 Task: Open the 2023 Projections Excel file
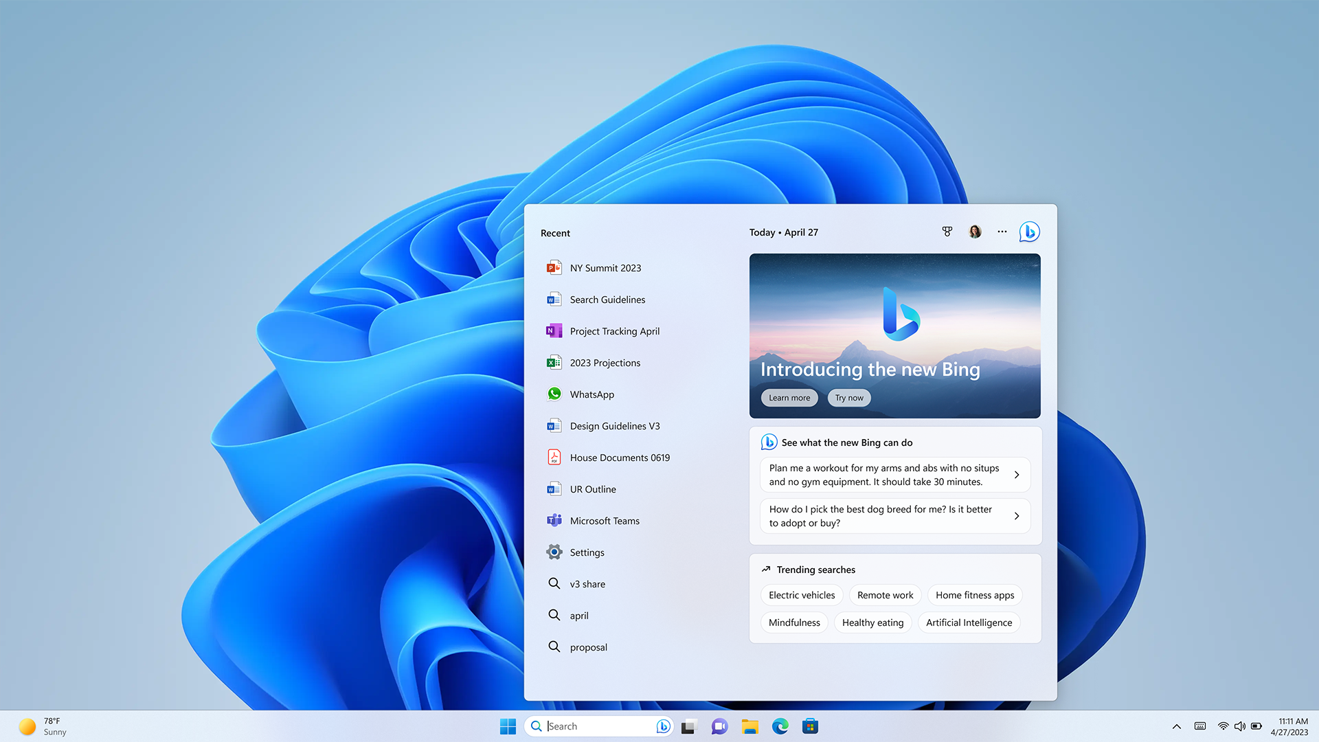(605, 362)
